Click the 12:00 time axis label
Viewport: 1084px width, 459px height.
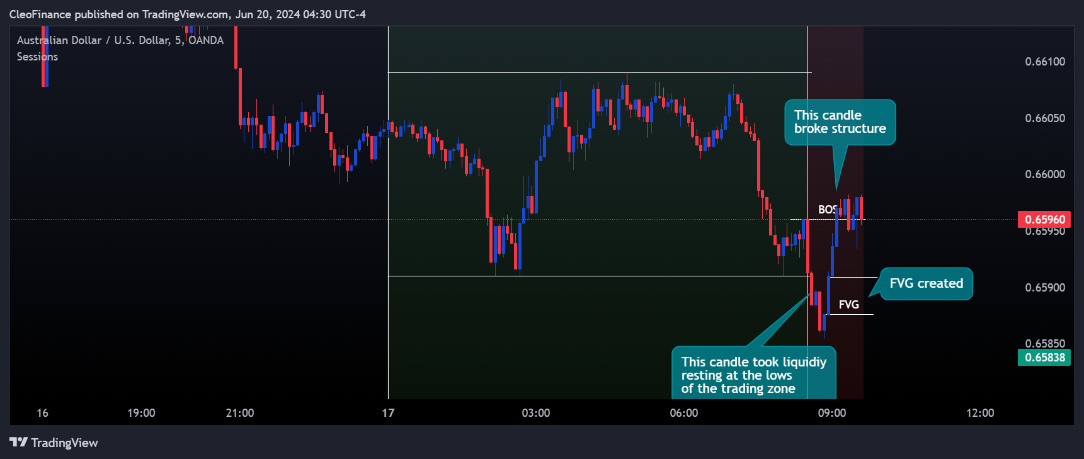[x=980, y=413]
